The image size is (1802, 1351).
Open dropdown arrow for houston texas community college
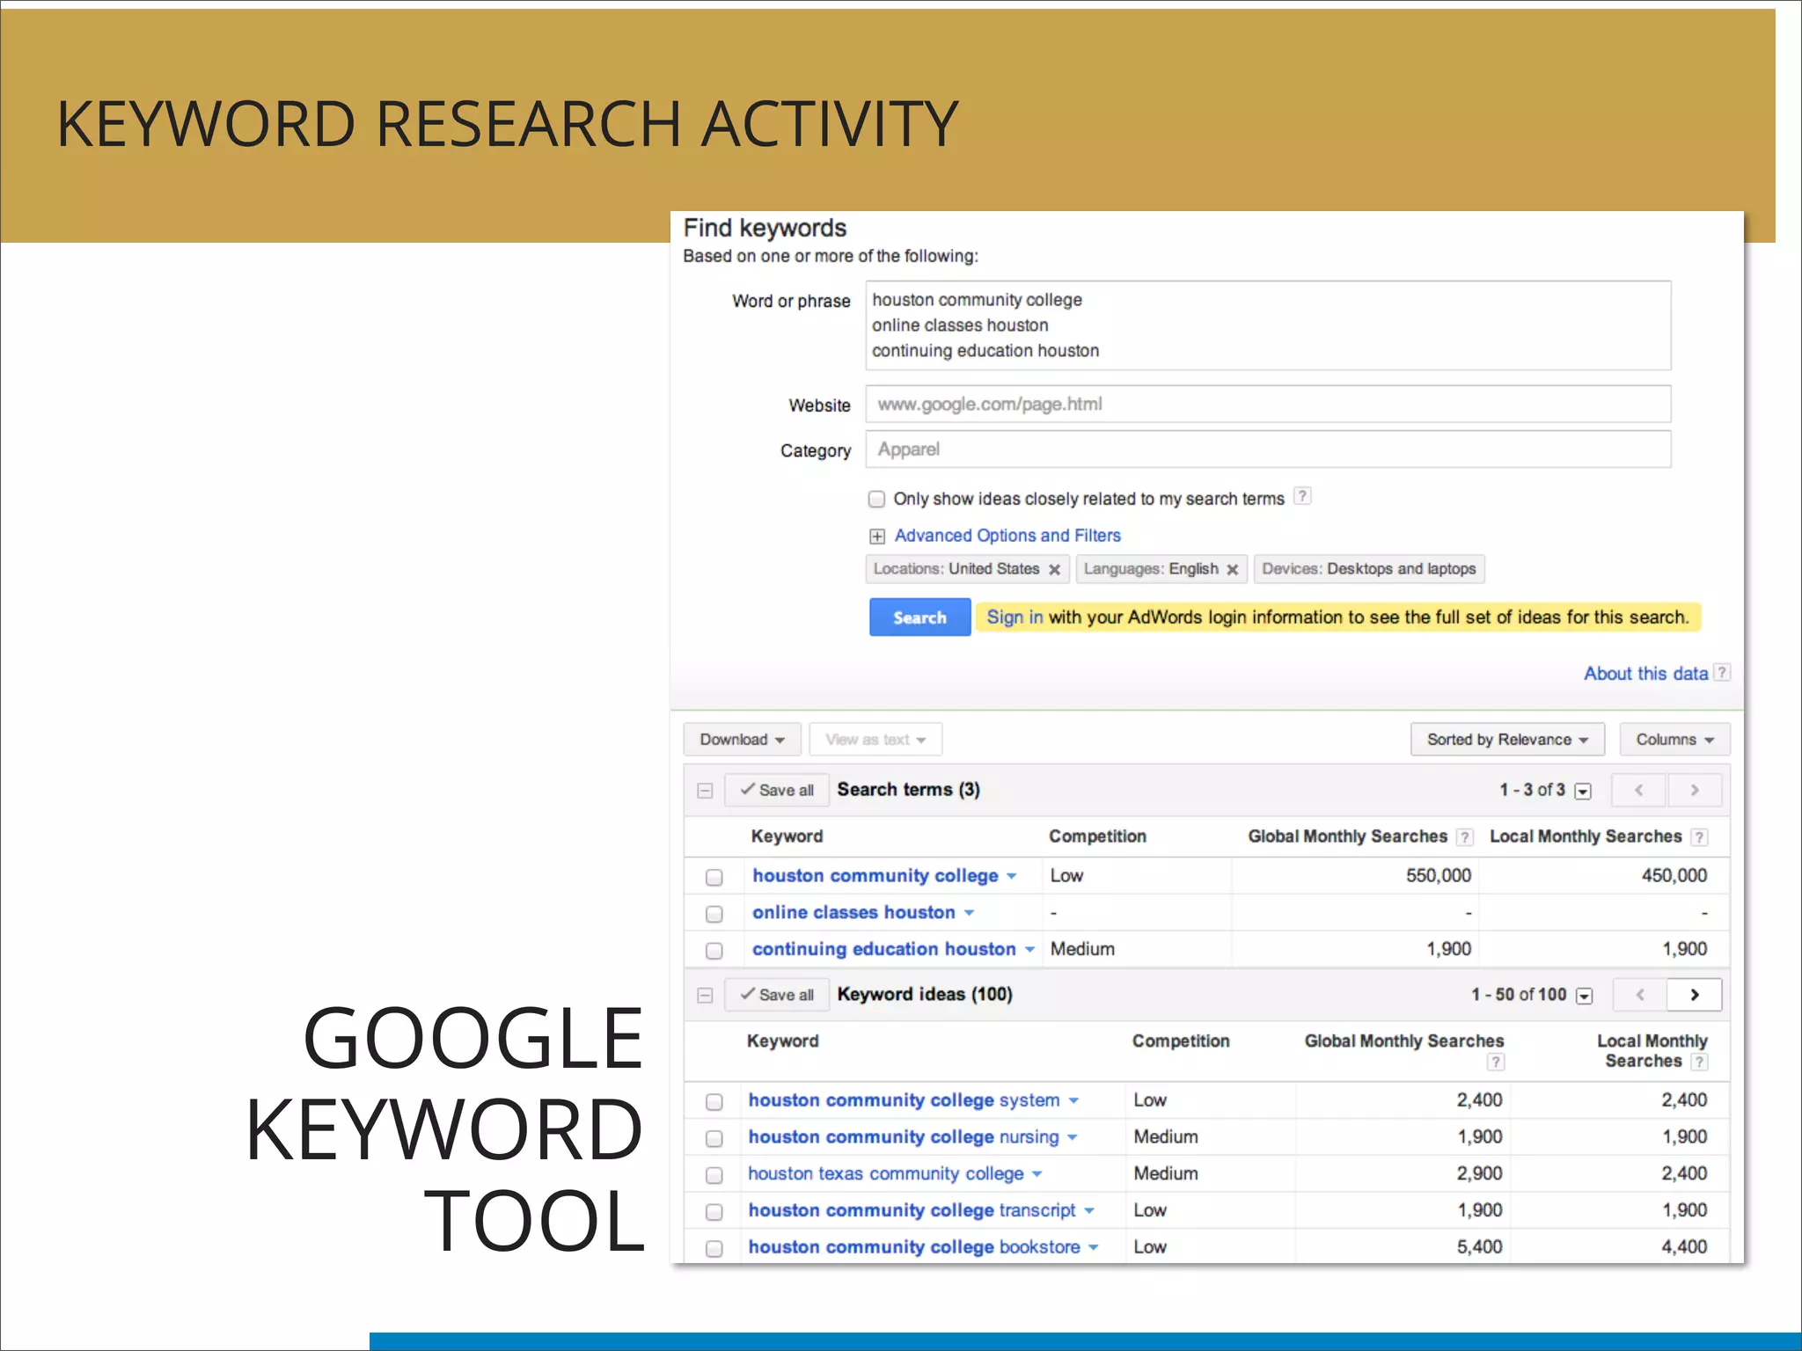[1037, 1174]
